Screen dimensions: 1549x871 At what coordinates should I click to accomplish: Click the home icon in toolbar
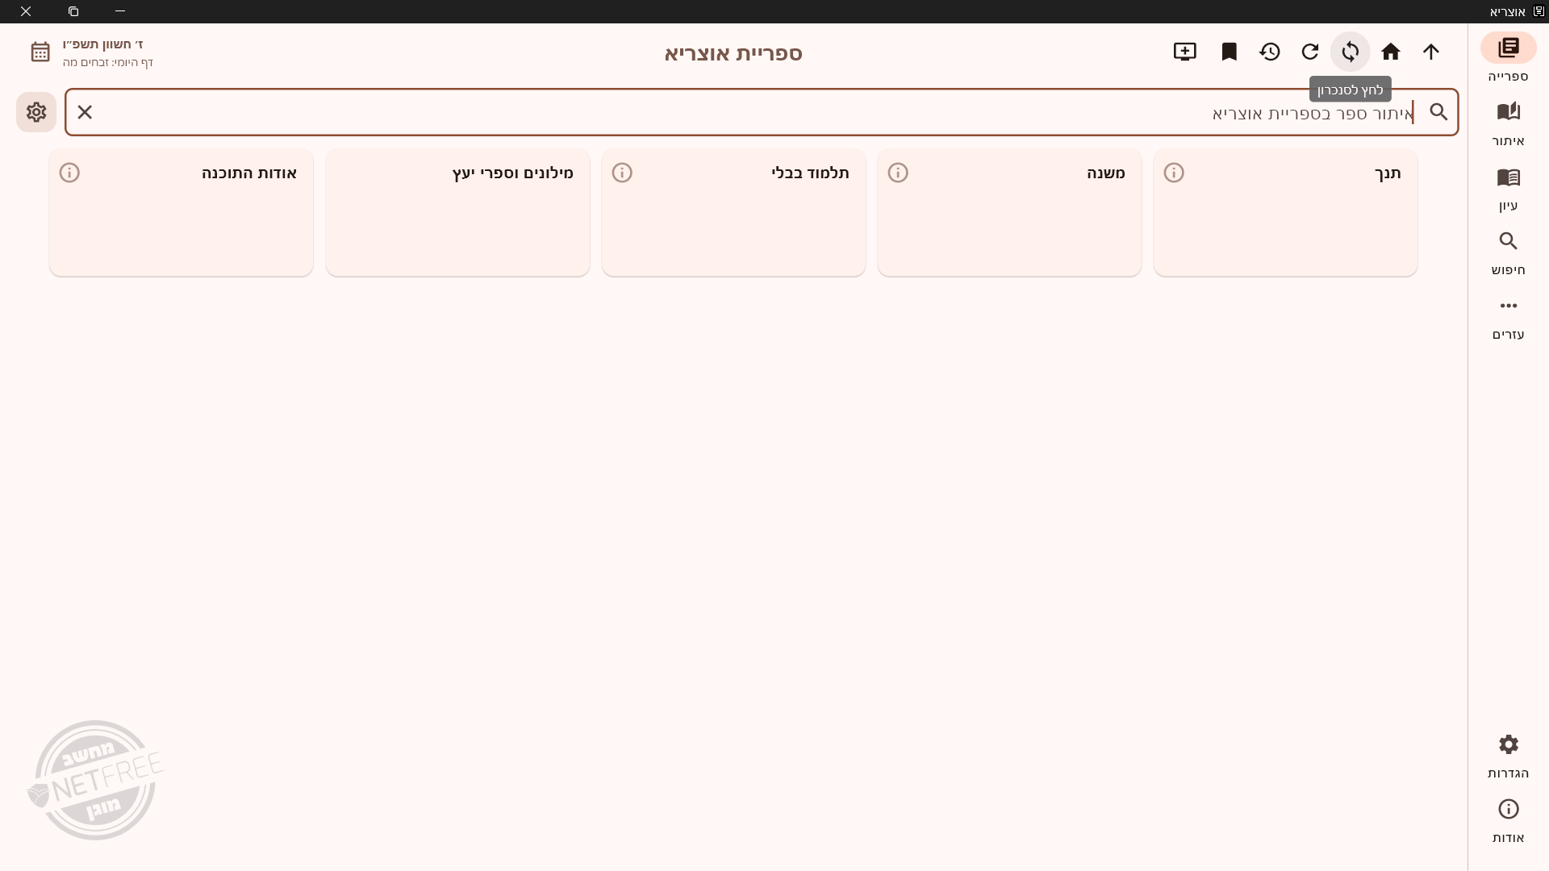click(1390, 52)
